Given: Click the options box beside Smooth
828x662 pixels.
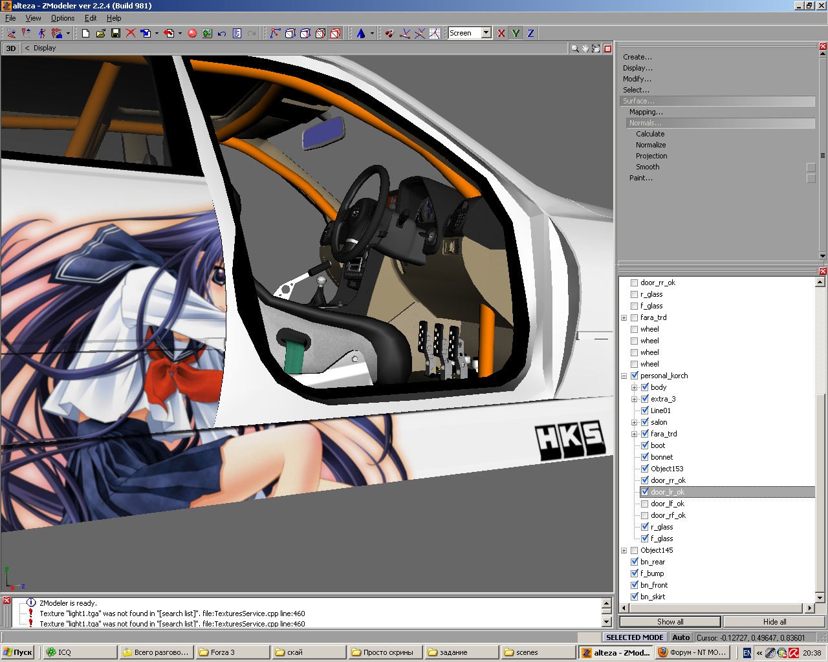Looking at the screenshot, I should [x=811, y=167].
